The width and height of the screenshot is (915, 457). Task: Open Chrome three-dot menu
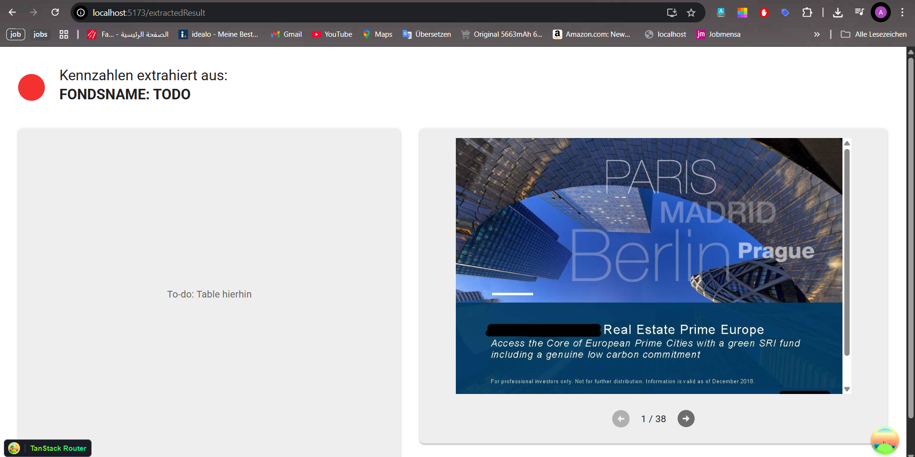(x=902, y=12)
